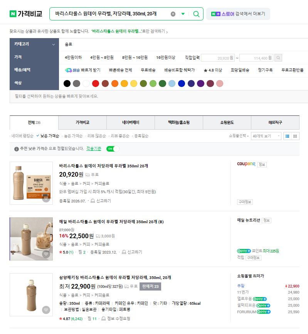Enable 무료교환반품 filter

(293, 70)
